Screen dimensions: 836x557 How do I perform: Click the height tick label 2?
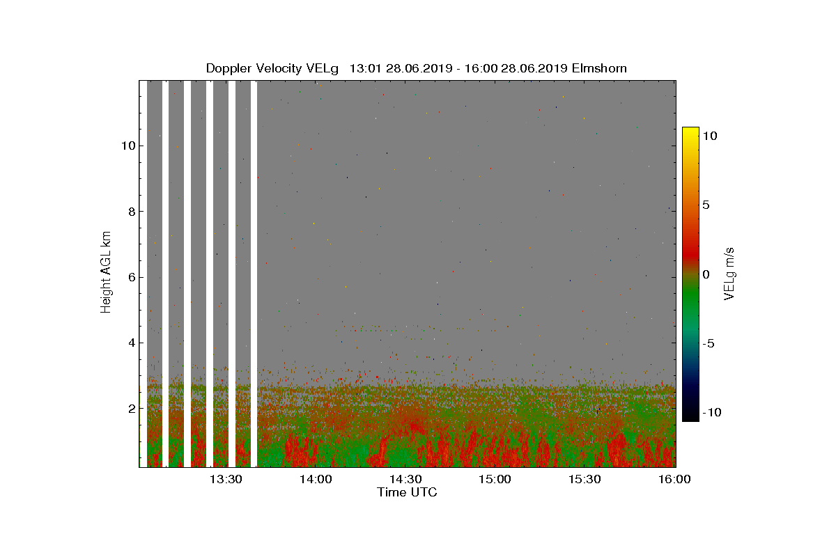coord(130,408)
